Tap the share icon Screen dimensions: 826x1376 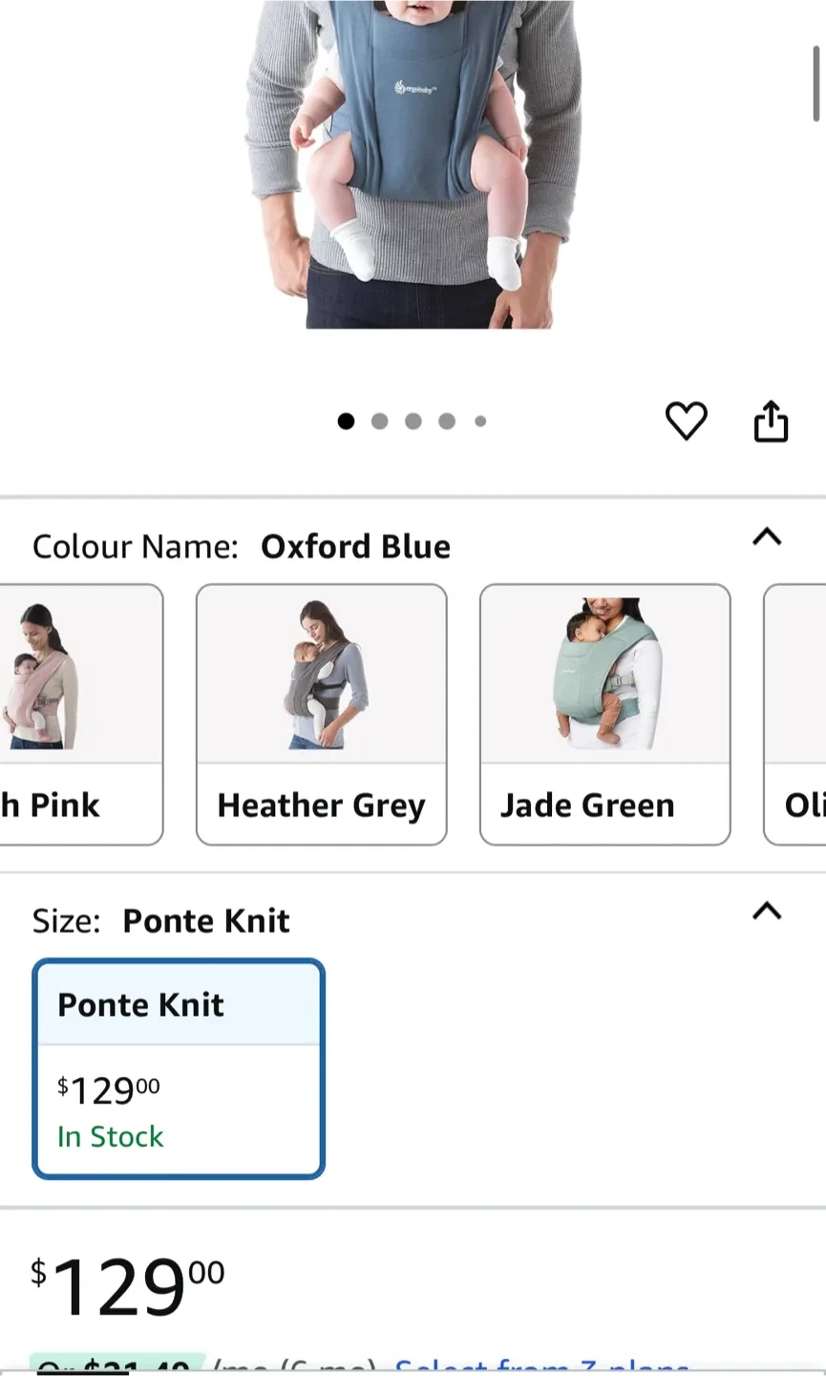click(771, 421)
